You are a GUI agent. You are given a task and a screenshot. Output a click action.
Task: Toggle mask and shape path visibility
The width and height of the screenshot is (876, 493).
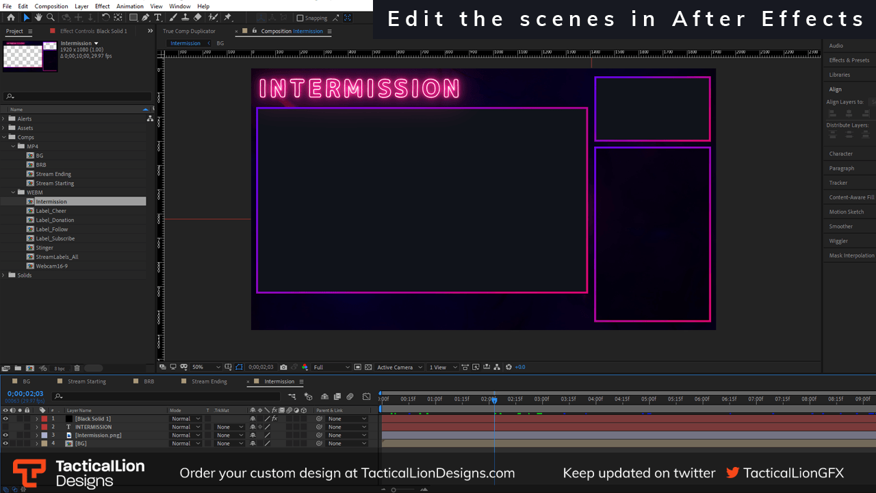[239, 367]
